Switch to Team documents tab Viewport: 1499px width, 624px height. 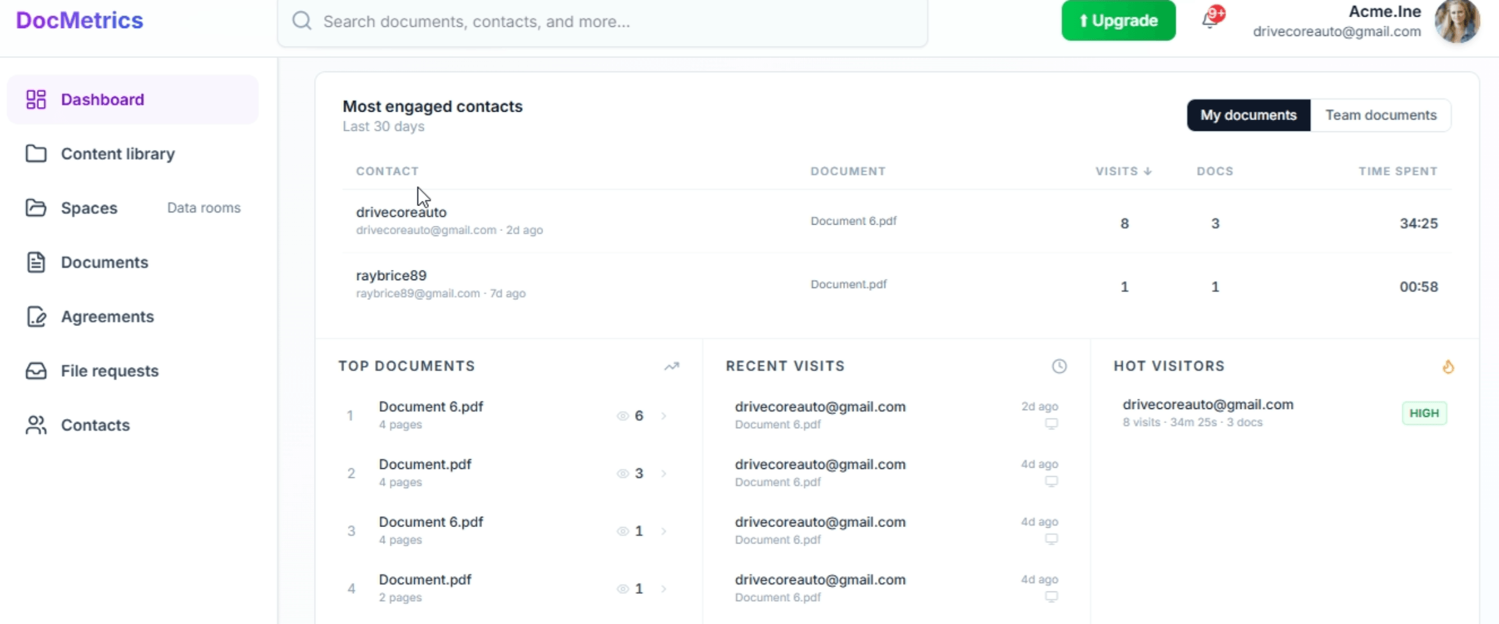tap(1381, 115)
